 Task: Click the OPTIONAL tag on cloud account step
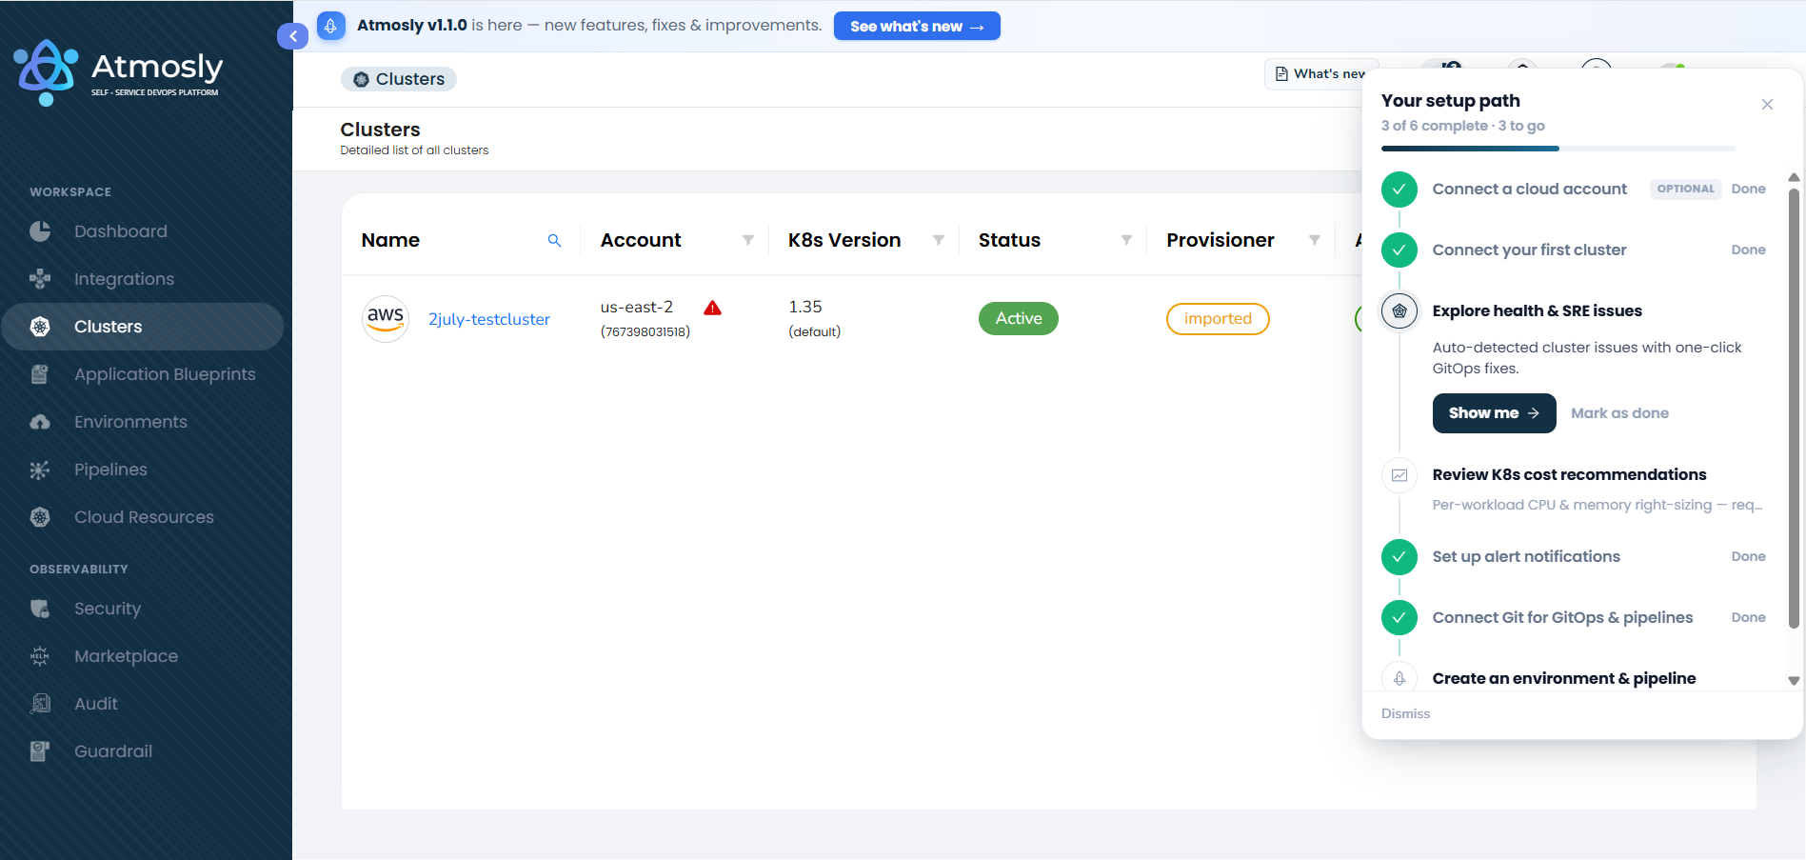(x=1685, y=189)
